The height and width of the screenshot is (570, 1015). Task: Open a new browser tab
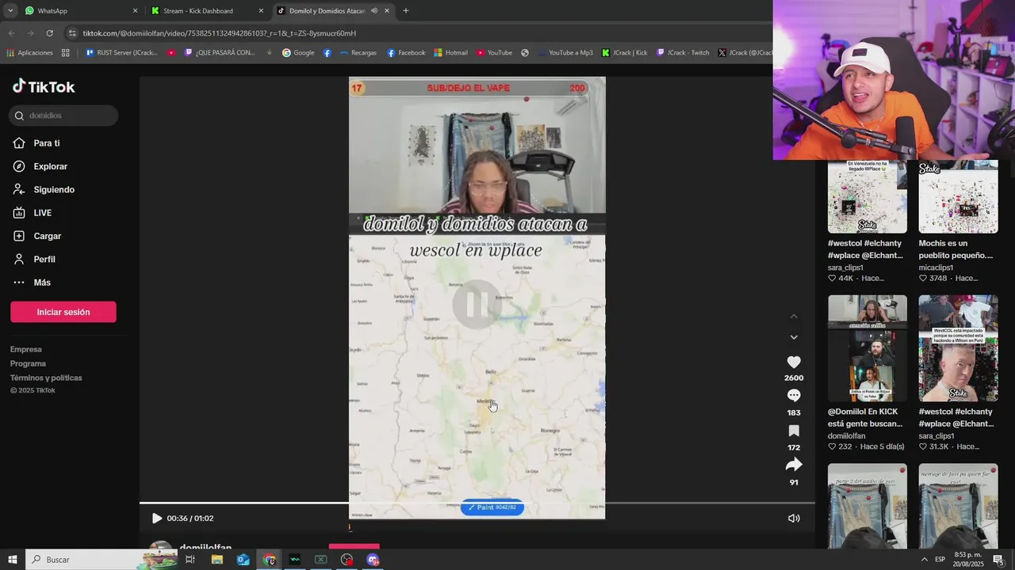click(x=406, y=11)
